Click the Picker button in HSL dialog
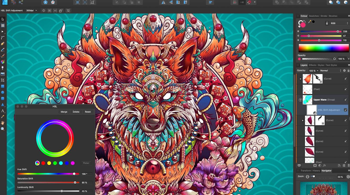 86,163
